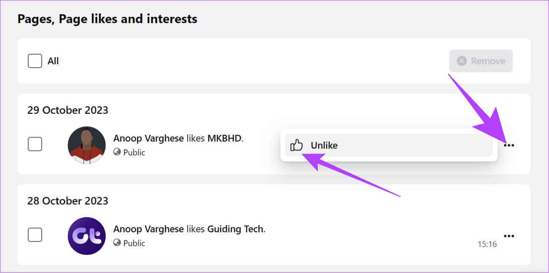Open Guiding Tech logo thumbnail
The image size is (549, 273).
87,236
